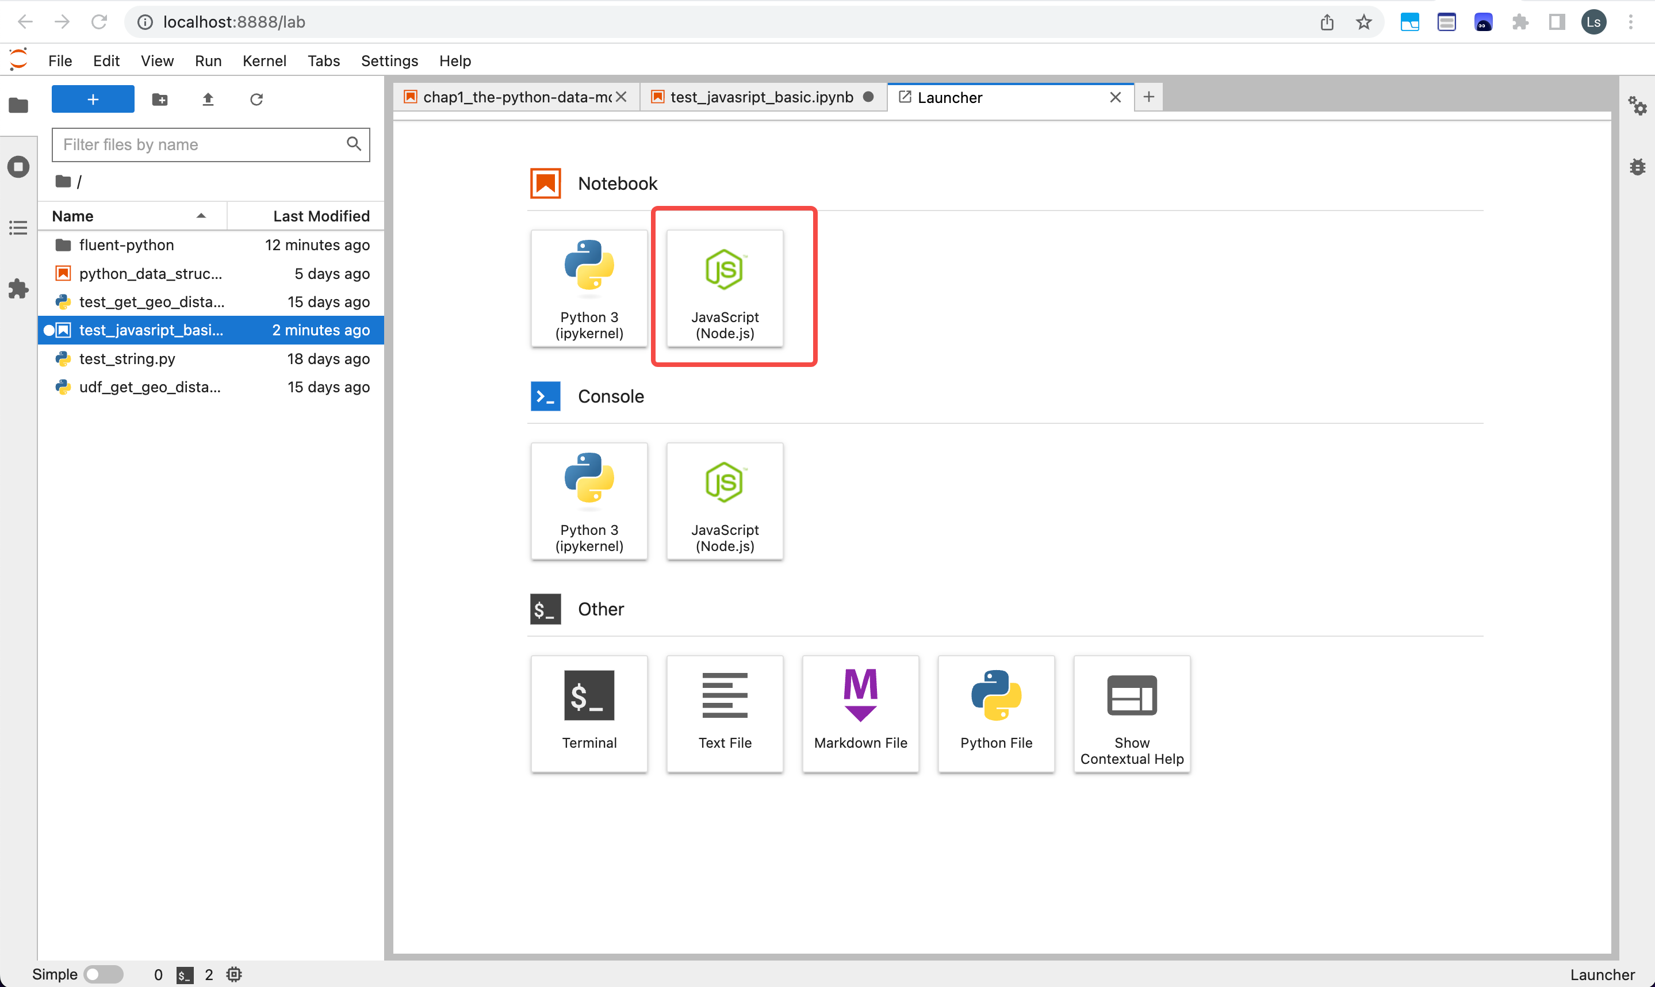Refresh the file browser list

pyautogui.click(x=256, y=99)
